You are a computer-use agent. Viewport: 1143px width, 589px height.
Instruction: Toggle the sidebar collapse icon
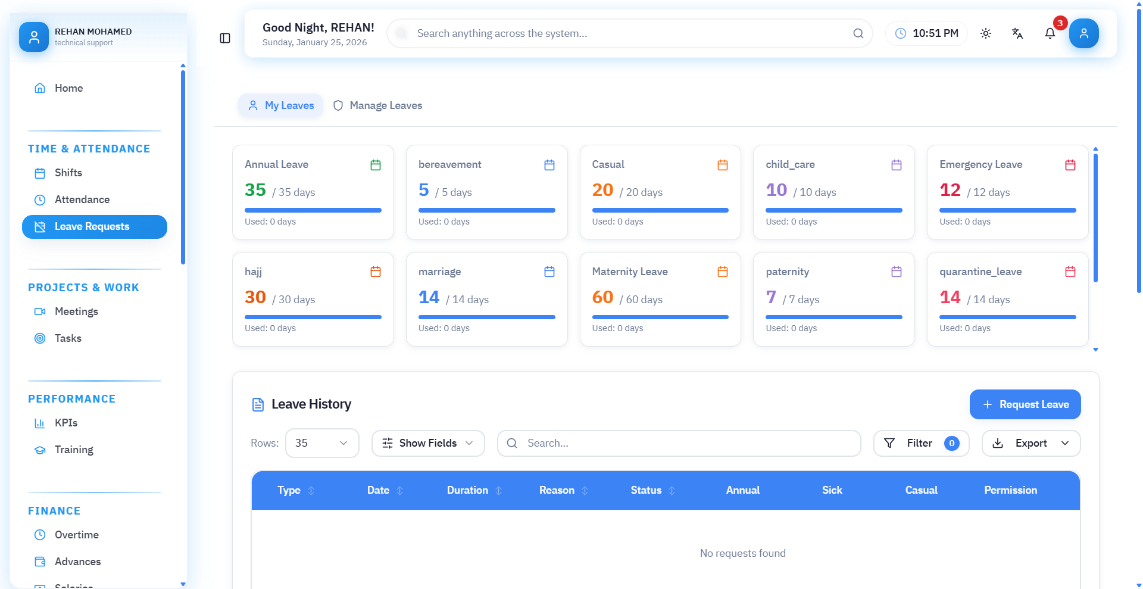tap(225, 38)
